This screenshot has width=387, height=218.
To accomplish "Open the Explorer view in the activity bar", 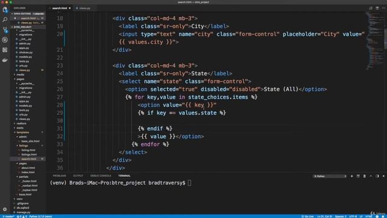I will coord(5,10).
